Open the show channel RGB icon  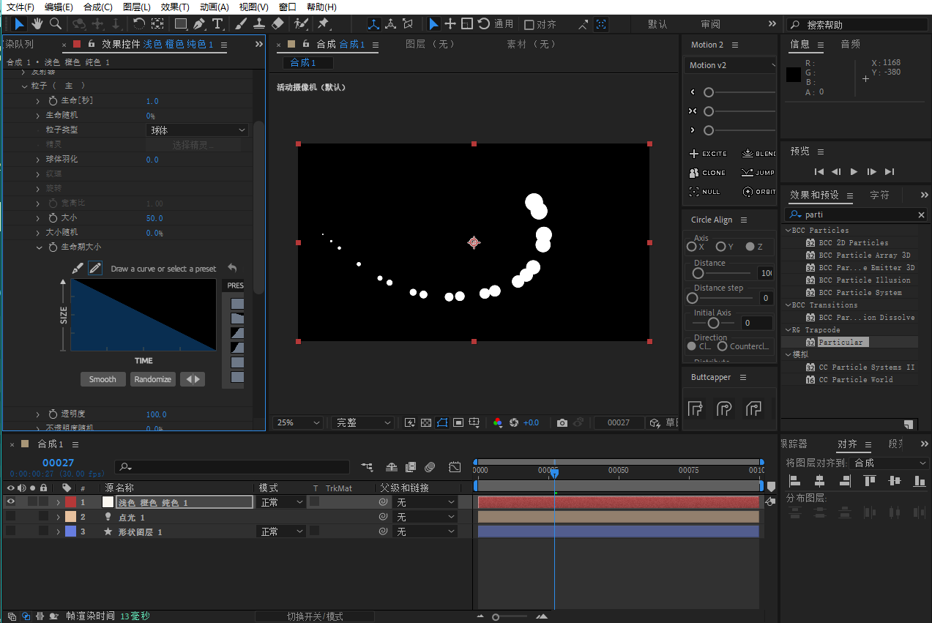498,423
